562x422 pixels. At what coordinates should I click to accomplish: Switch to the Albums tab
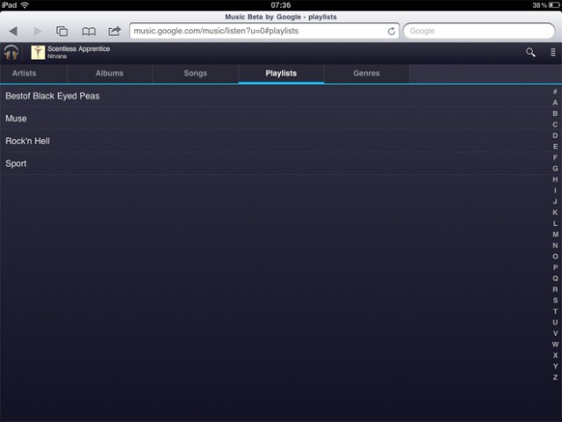(110, 73)
